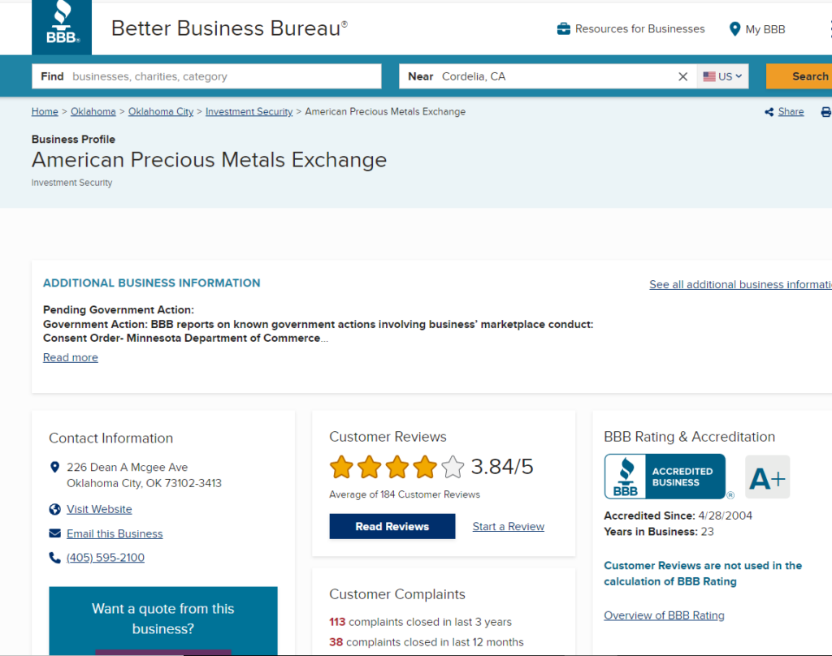
Task: Click the print icon
Action: [825, 112]
